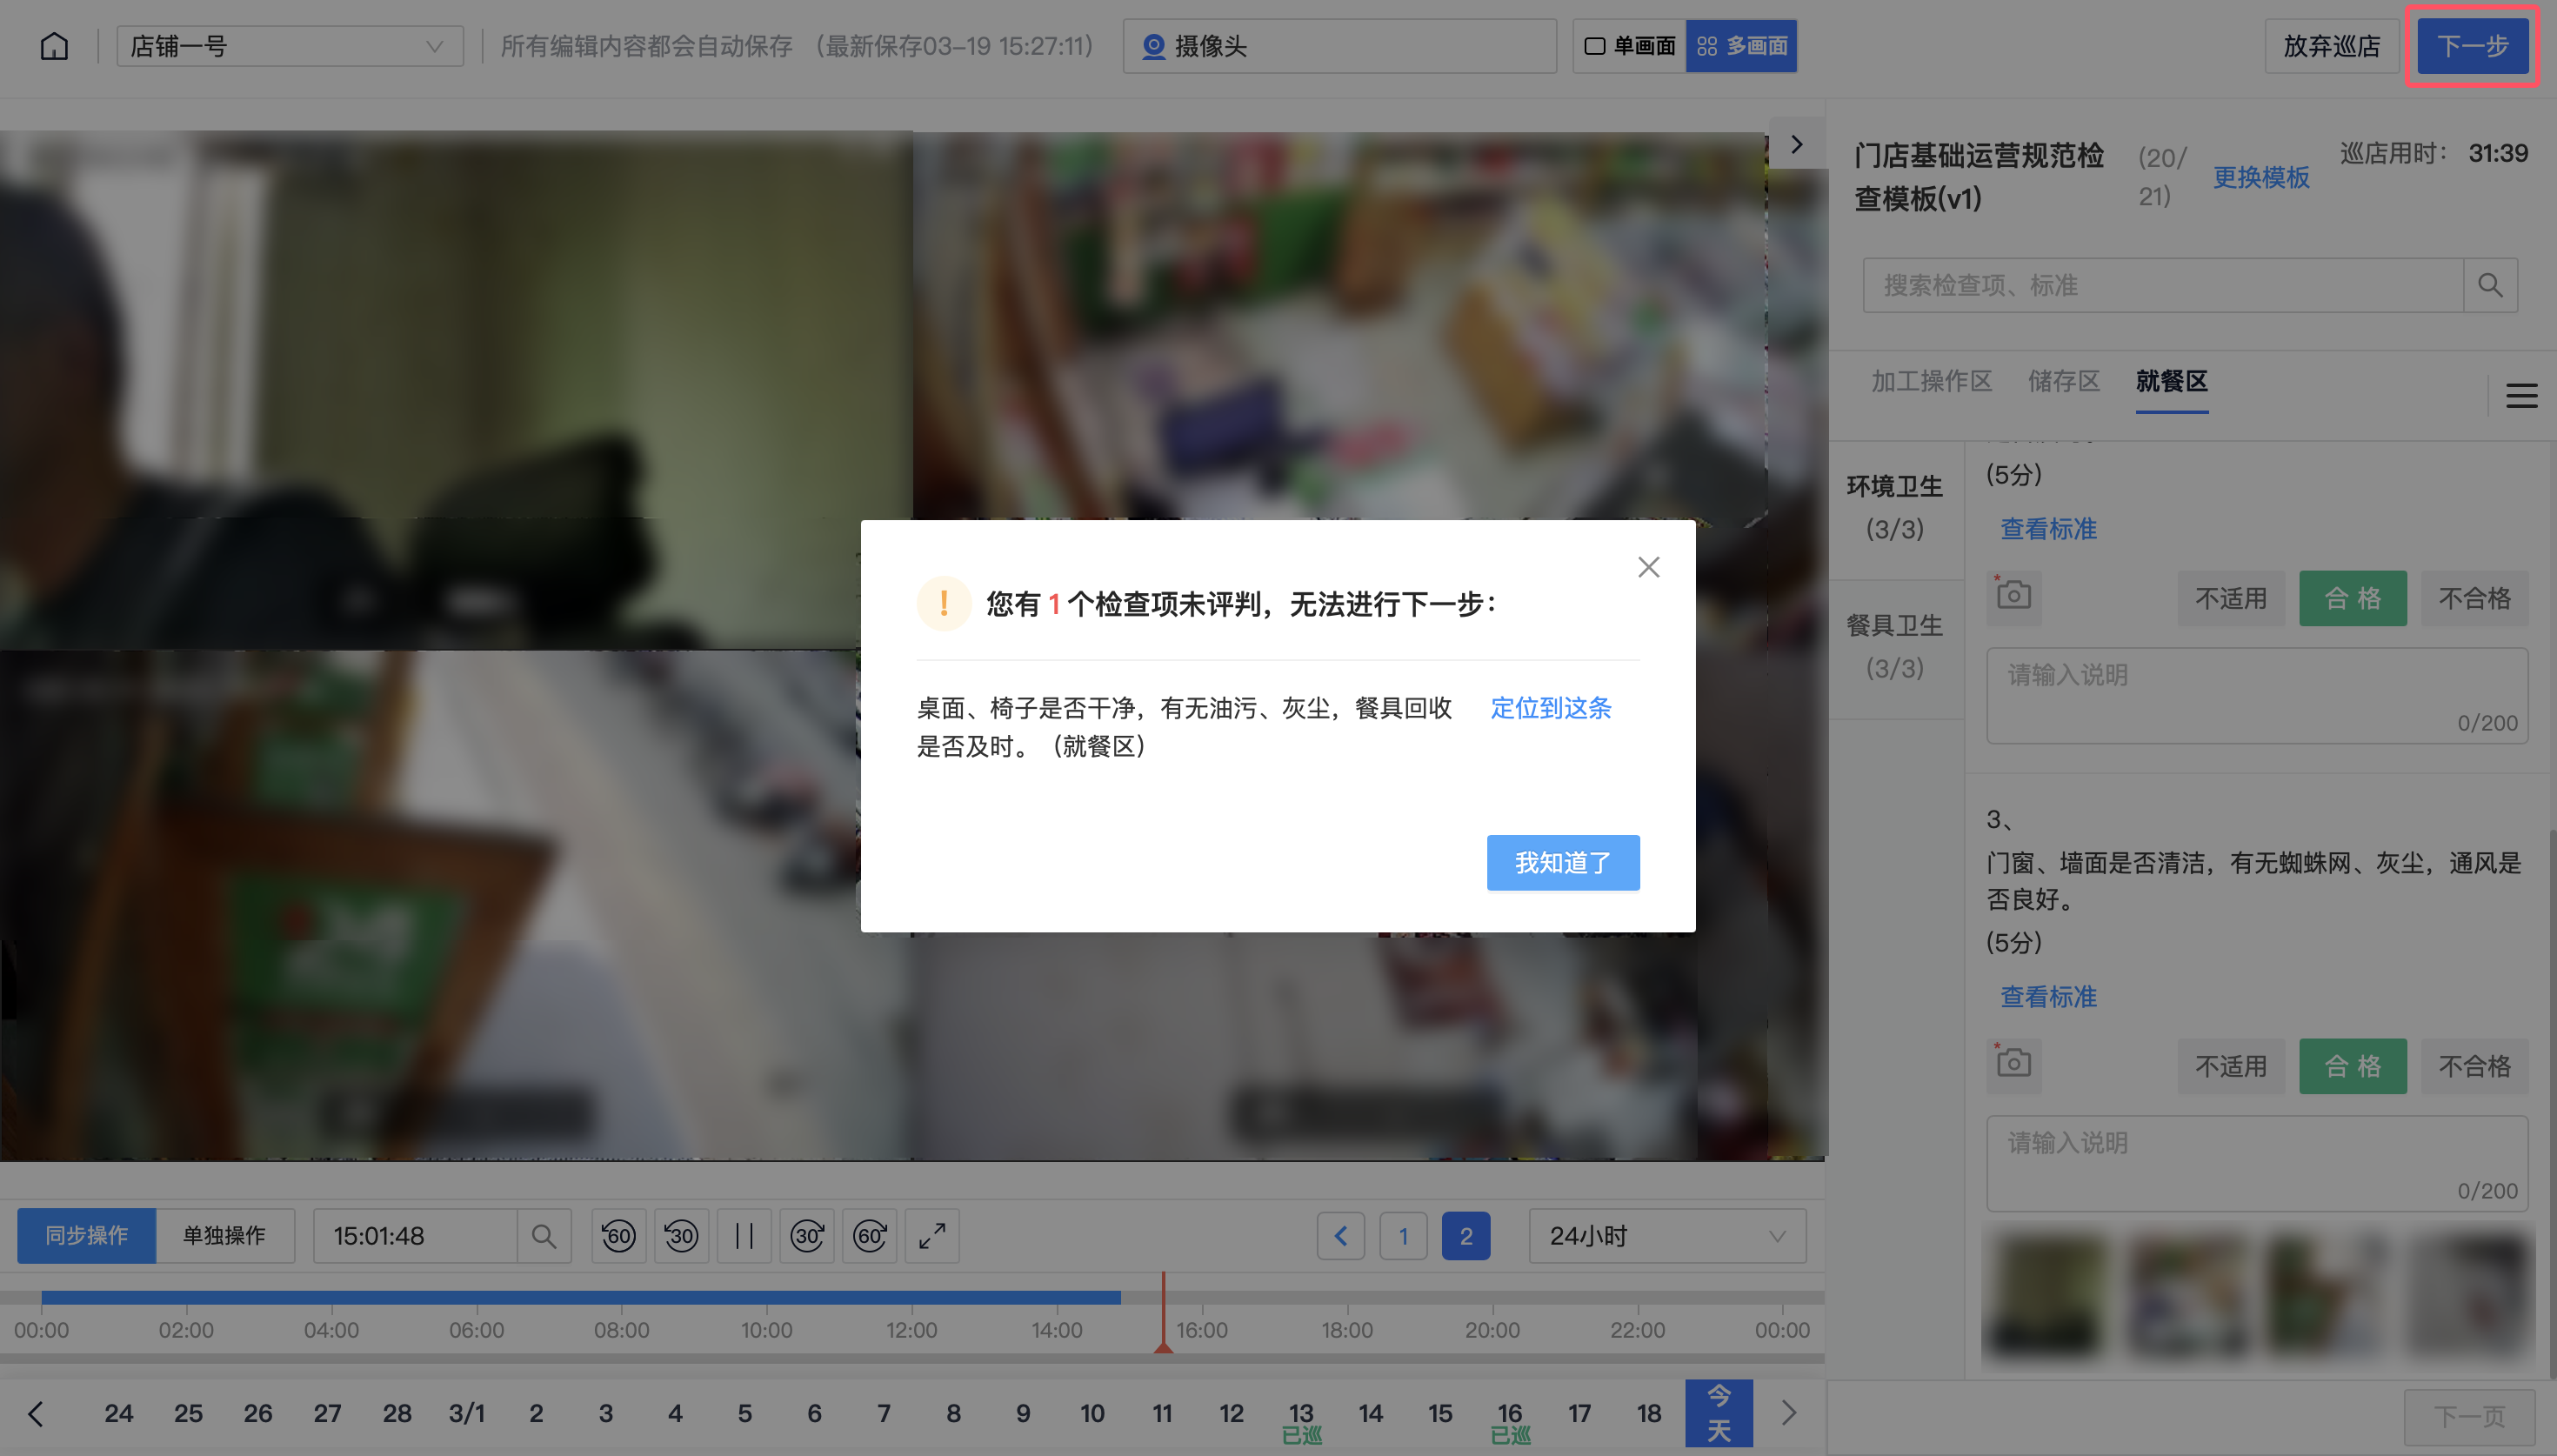Click search icon next to time field

click(x=544, y=1236)
